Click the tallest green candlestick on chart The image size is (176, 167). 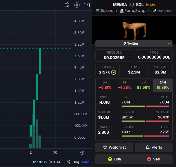coord(37,87)
